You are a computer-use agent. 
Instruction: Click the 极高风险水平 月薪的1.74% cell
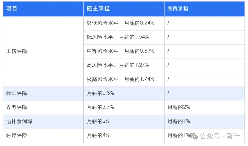124,80
